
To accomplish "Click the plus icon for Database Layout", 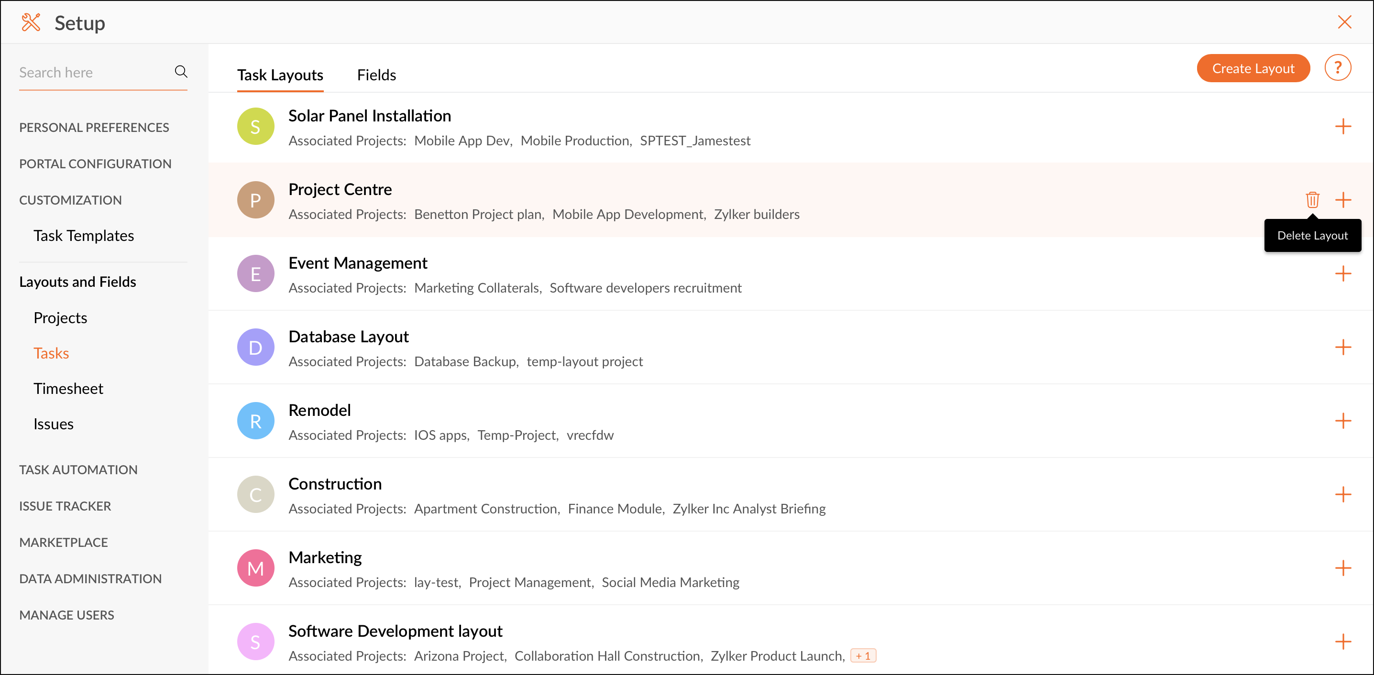I will pyautogui.click(x=1342, y=348).
